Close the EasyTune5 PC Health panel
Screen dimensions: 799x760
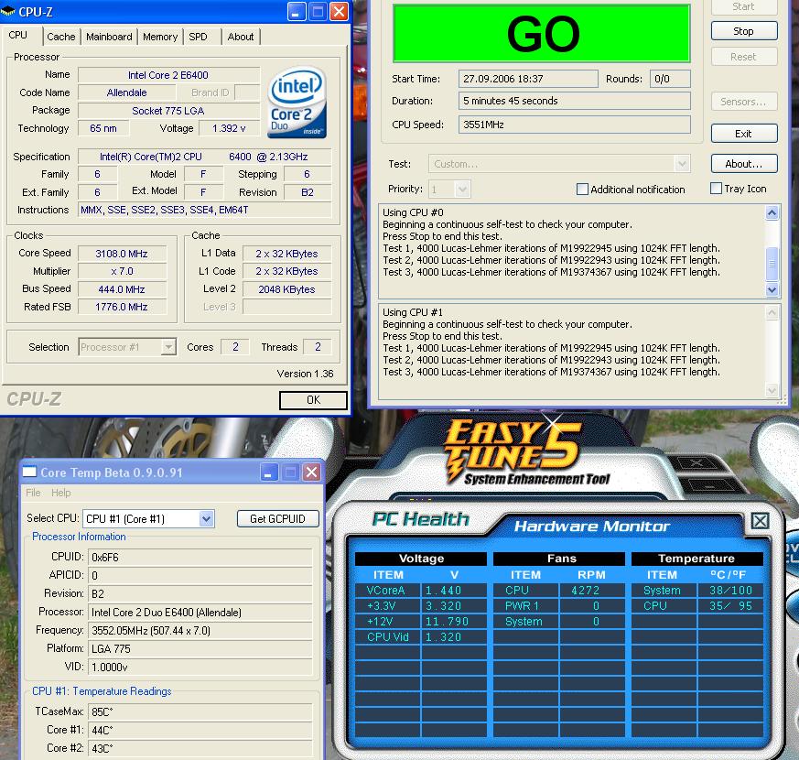tap(760, 521)
